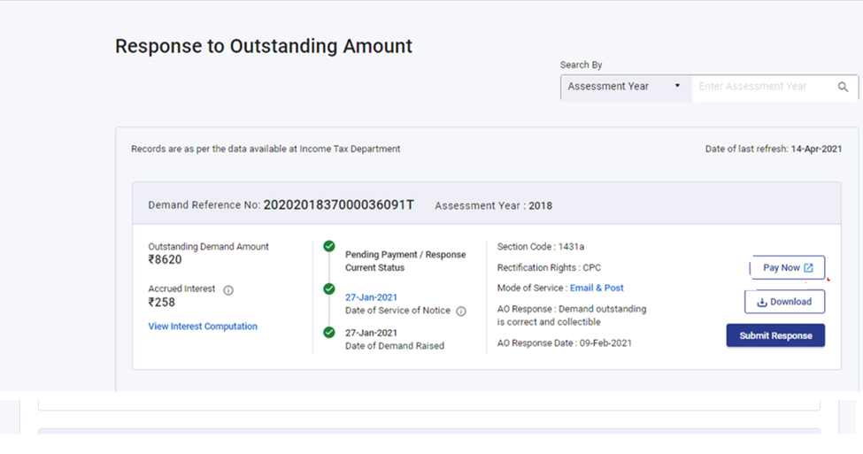Click info icon beside Accrued Interest
863x454 pixels.
tap(228, 290)
